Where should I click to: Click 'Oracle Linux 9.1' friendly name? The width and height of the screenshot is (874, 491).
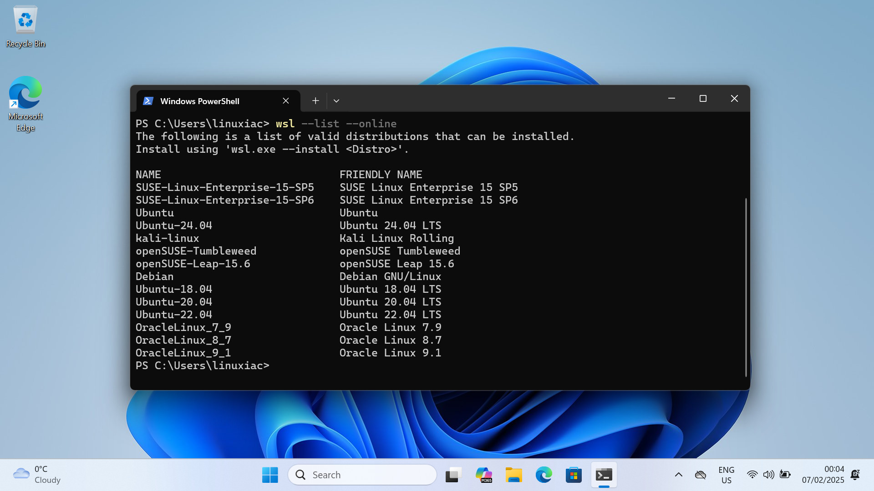[x=391, y=353]
